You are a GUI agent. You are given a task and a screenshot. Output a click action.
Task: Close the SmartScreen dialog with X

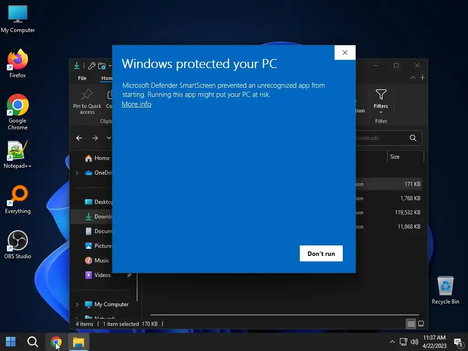click(x=345, y=53)
